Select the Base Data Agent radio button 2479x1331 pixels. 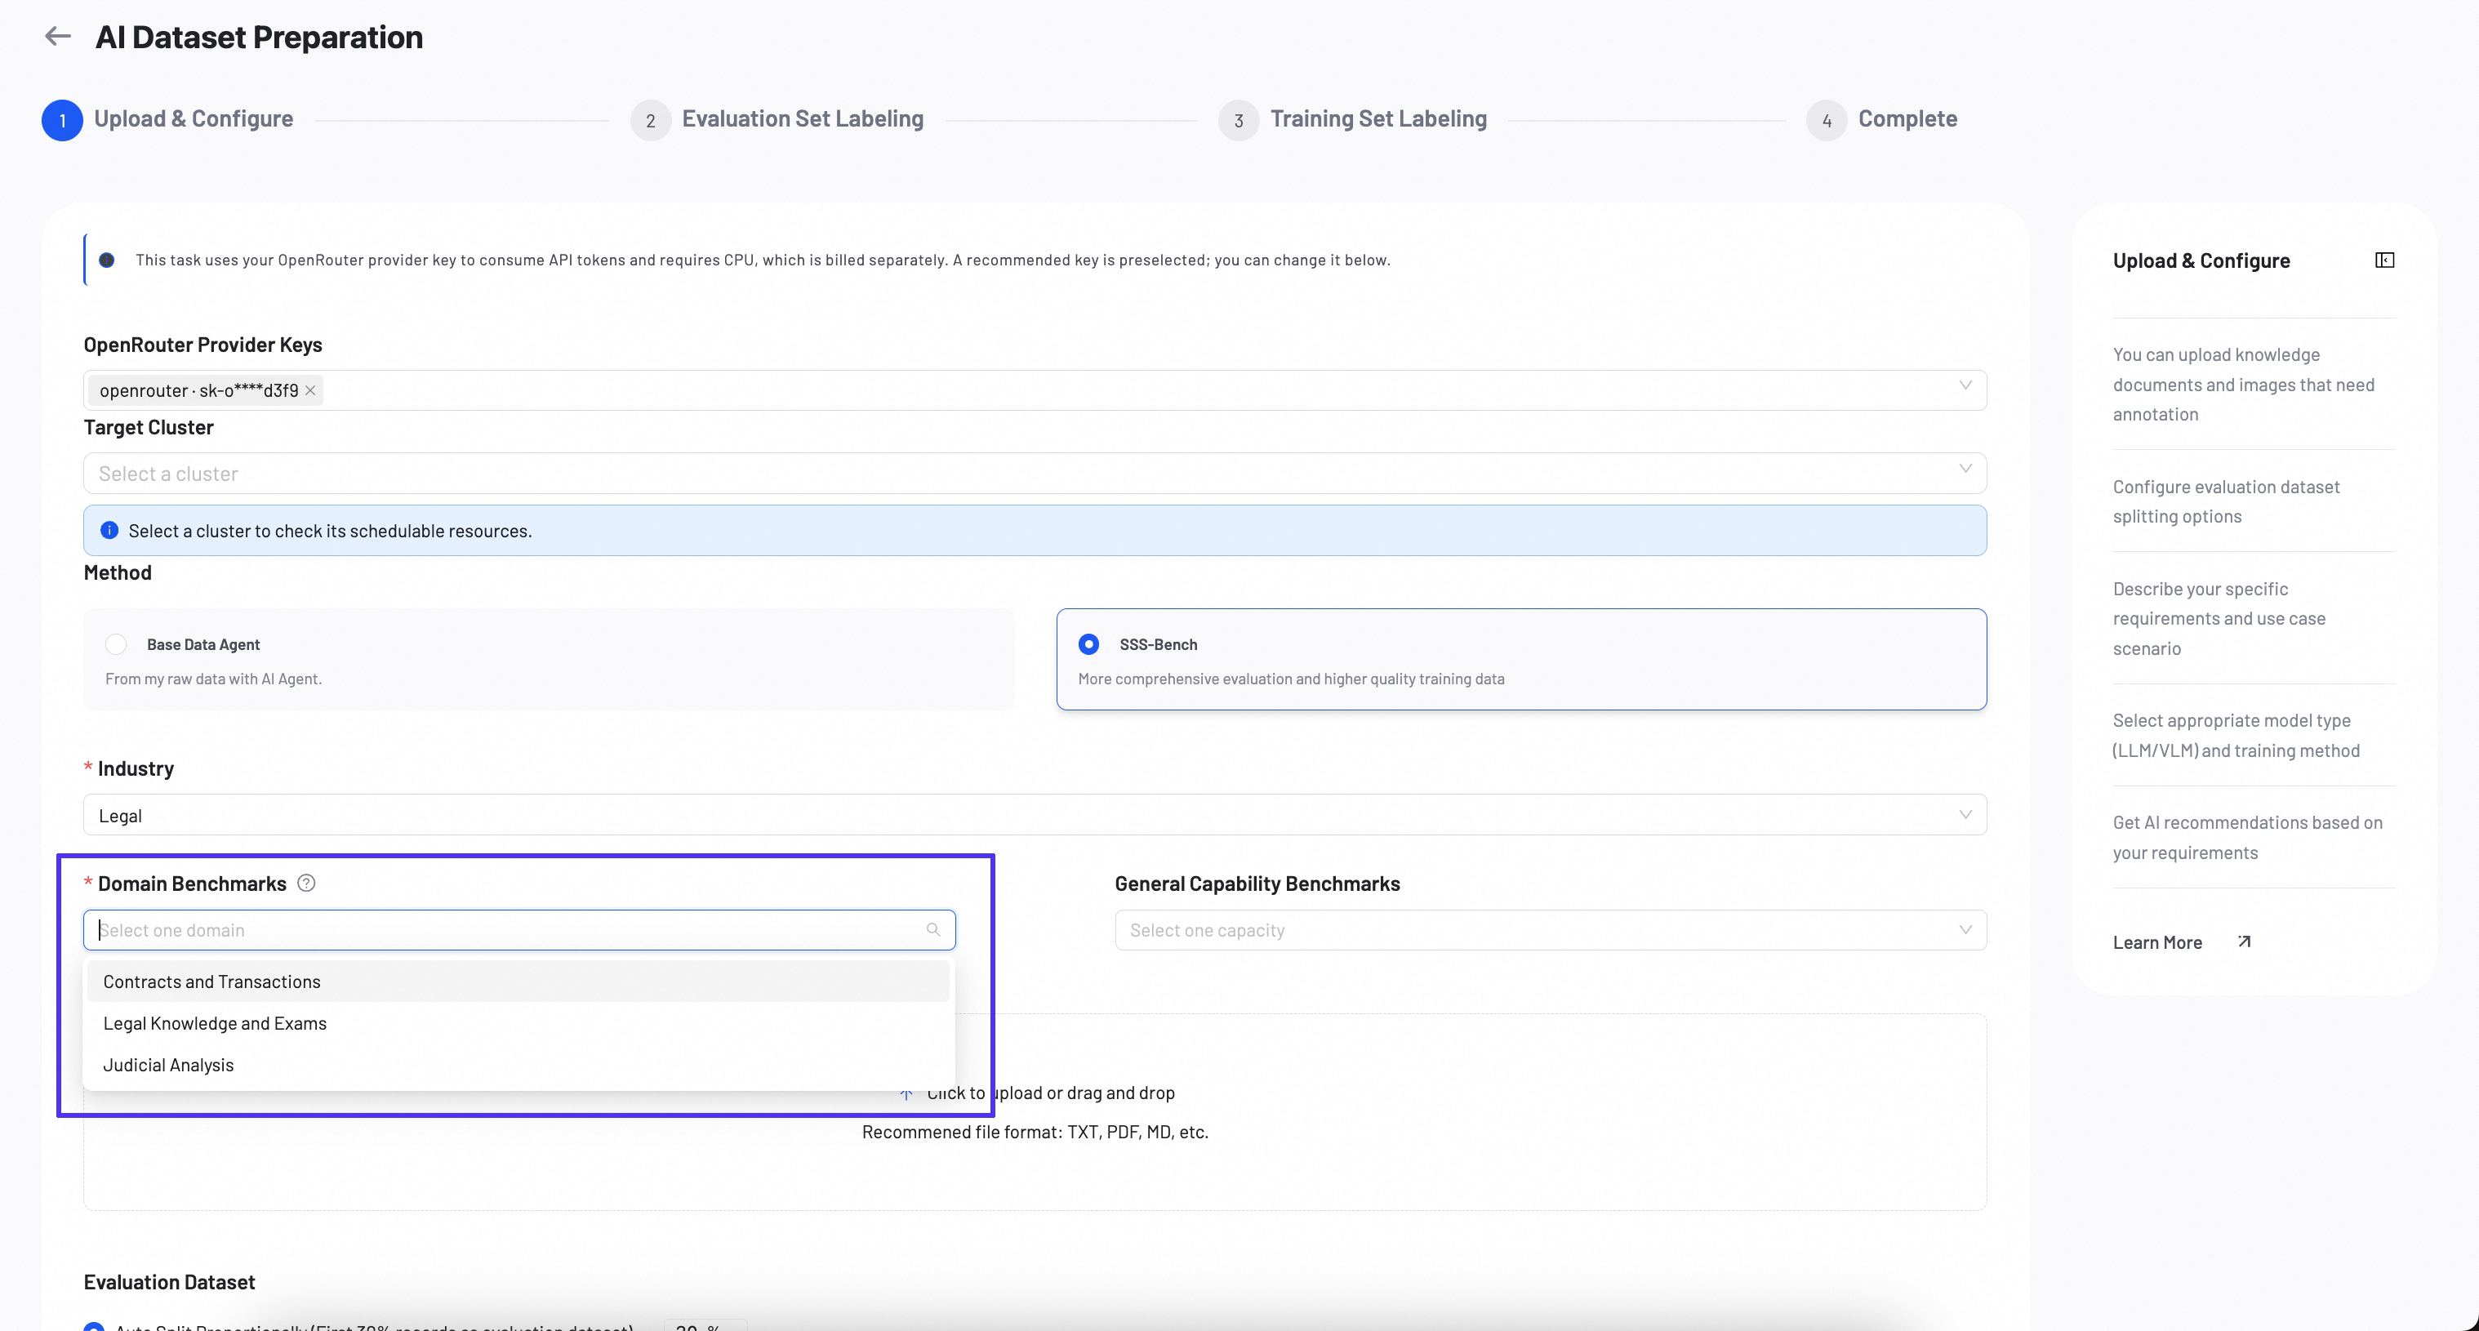coord(115,643)
